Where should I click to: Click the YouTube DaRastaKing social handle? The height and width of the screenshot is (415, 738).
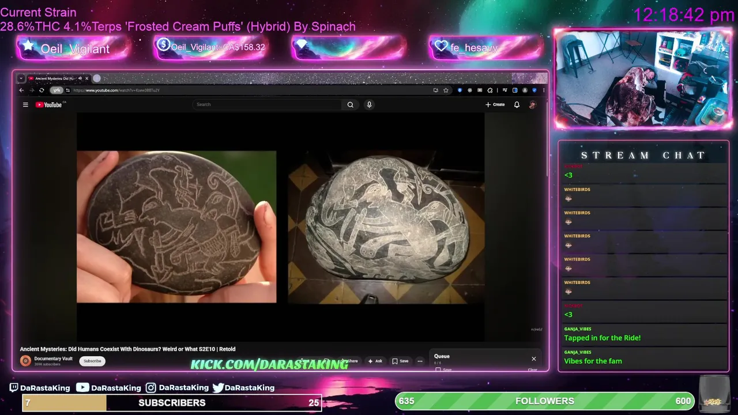[109, 388]
